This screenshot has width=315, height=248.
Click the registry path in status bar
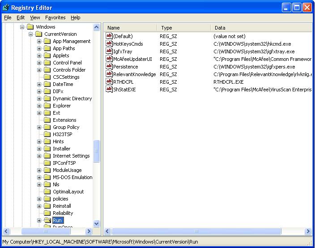(x=100, y=242)
